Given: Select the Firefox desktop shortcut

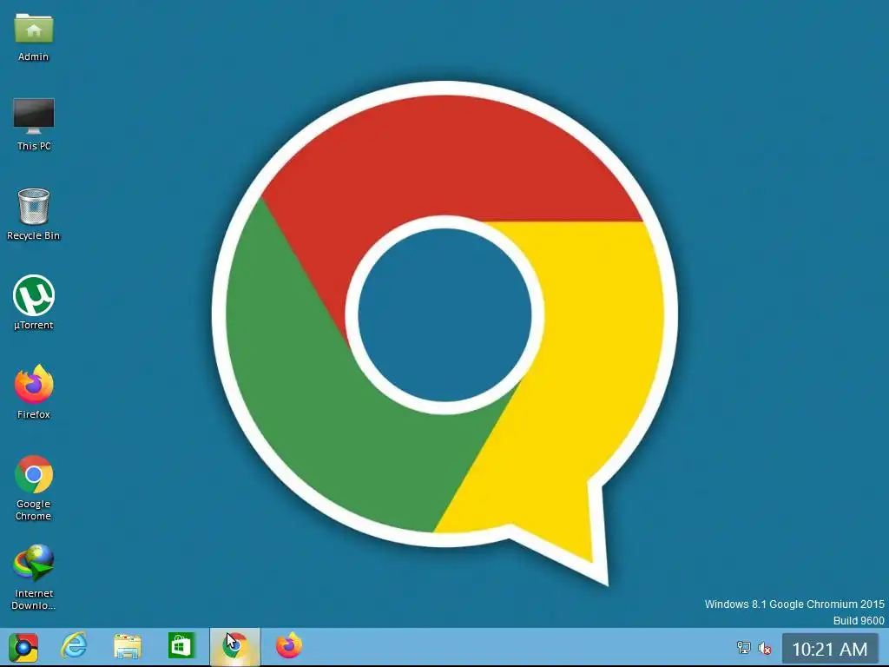Looking at the screenshot, I should (x=34, y=393).
